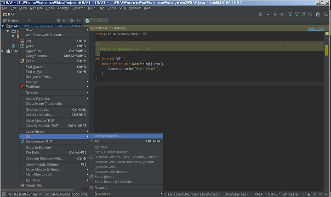Click the purple Revert arrow icon

(x=91, y=188)
